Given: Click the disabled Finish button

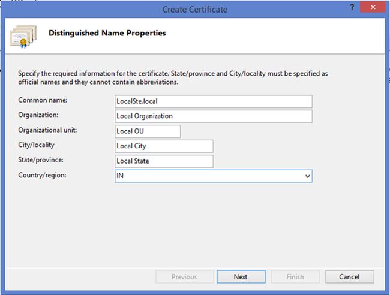Looking at the screenshot, I should (295, 277).
